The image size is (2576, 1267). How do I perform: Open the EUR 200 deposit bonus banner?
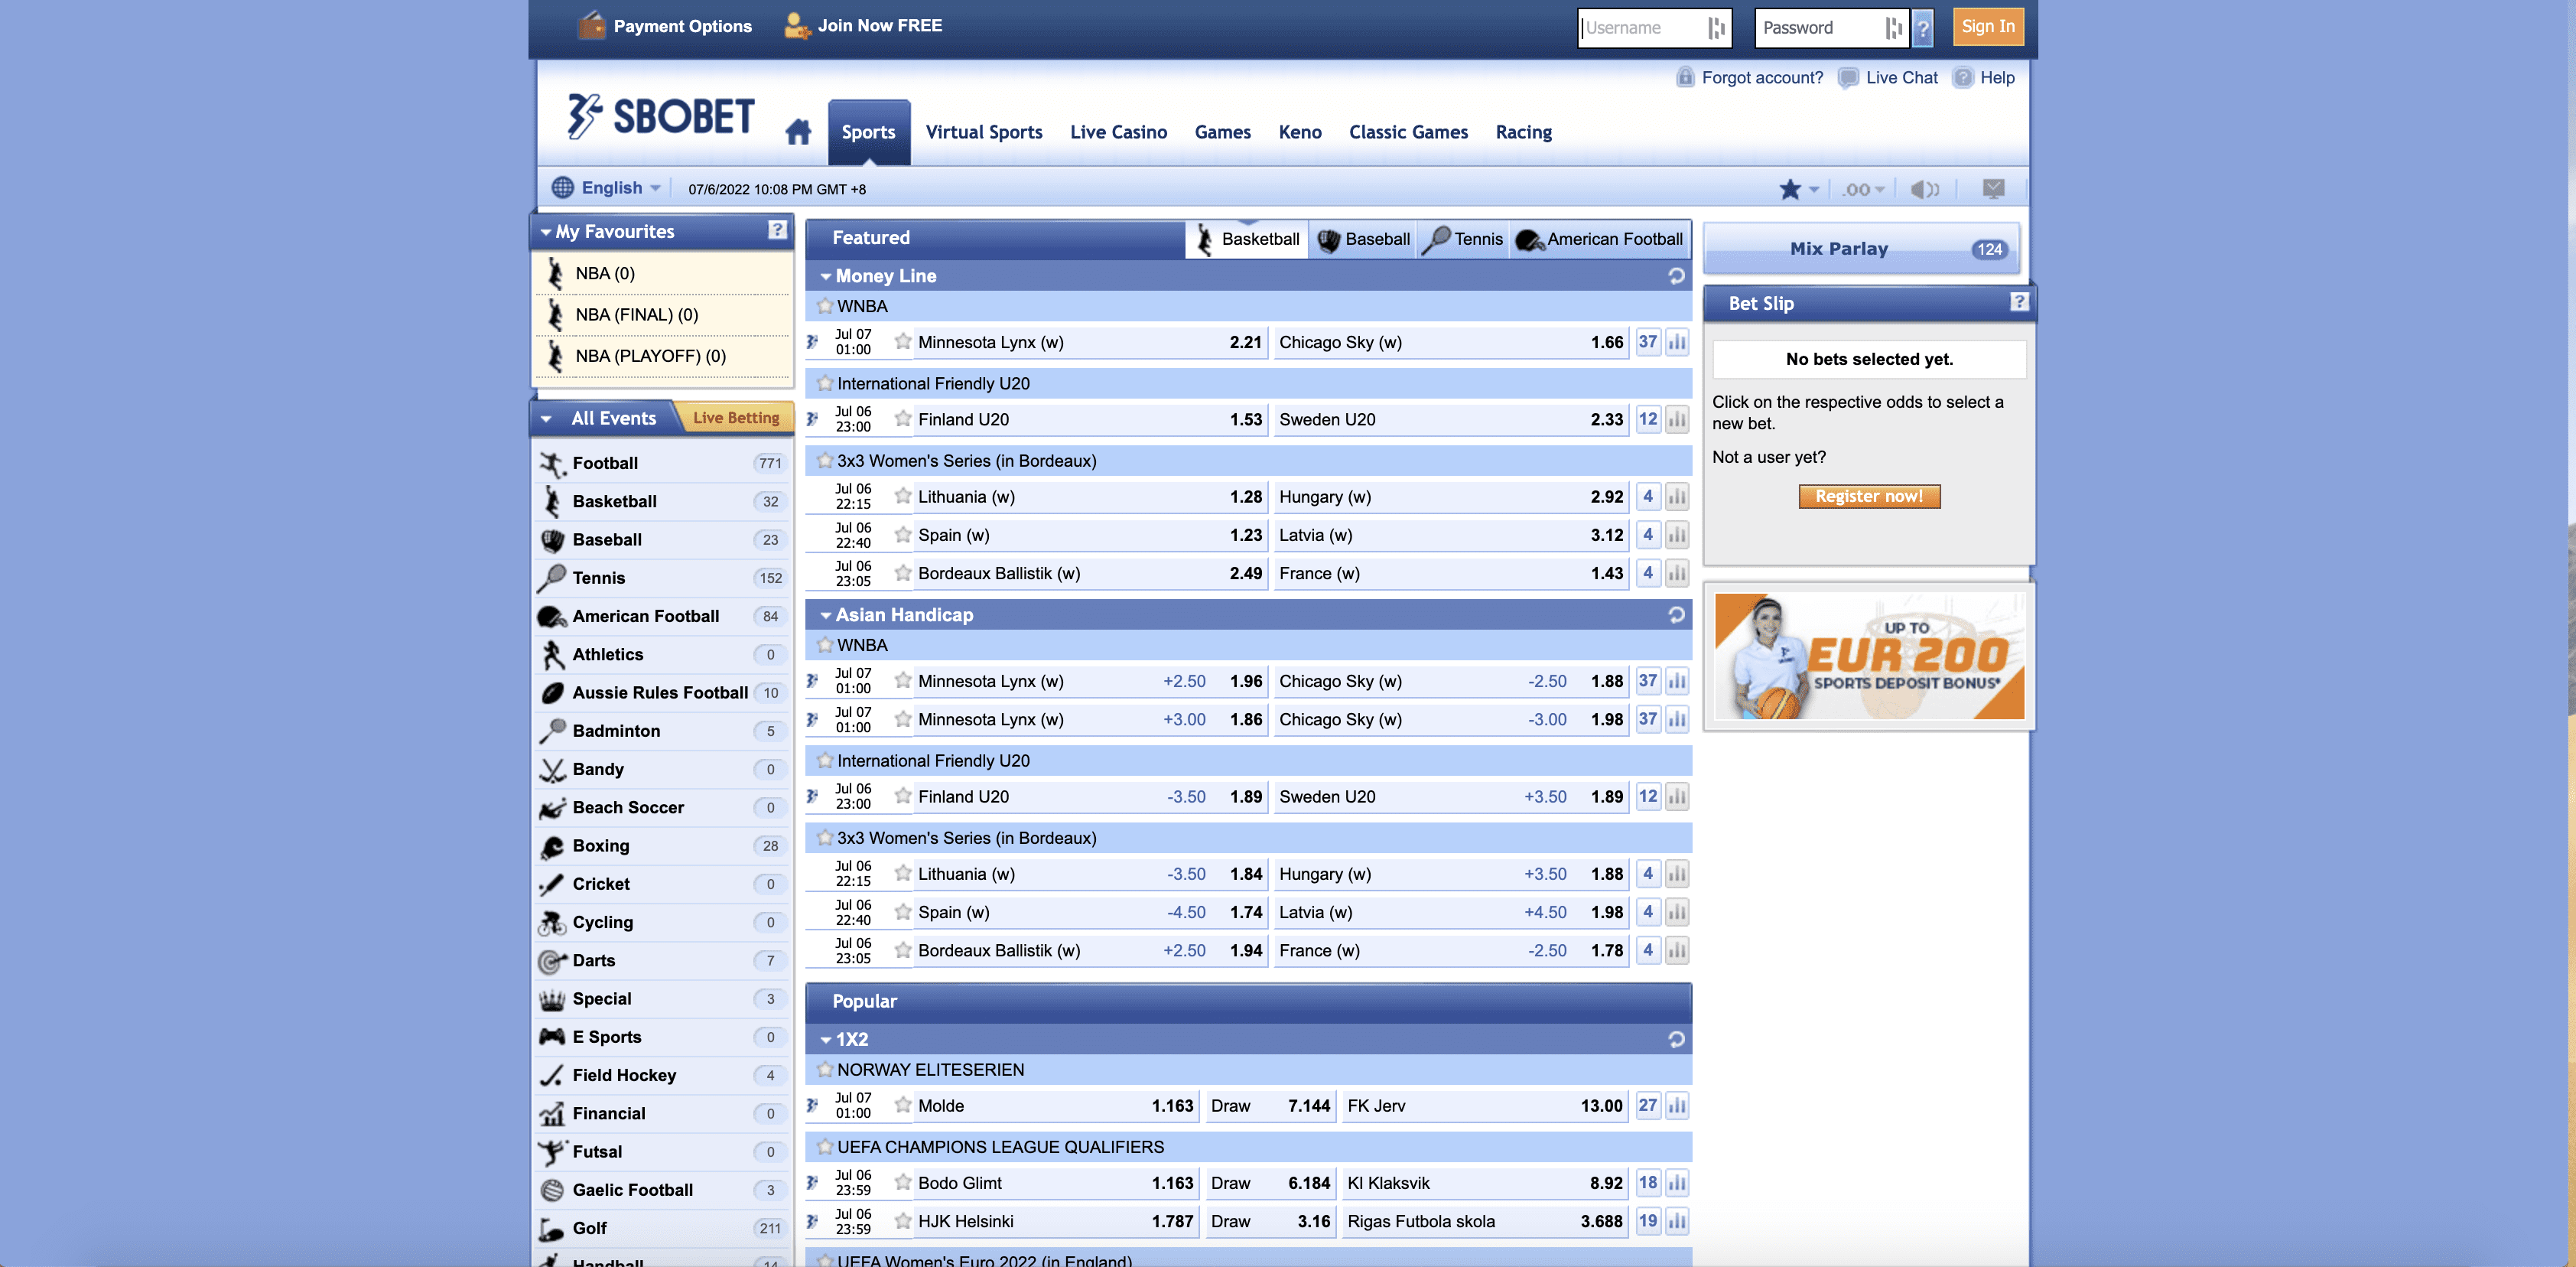pyautogui.click(x=1869, y=656)
